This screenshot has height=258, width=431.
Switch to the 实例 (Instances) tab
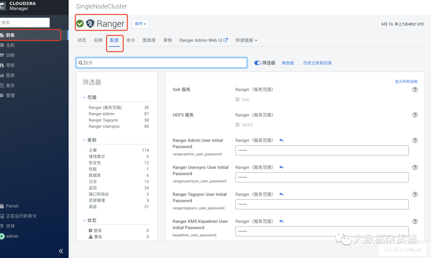tap(98, 40)
